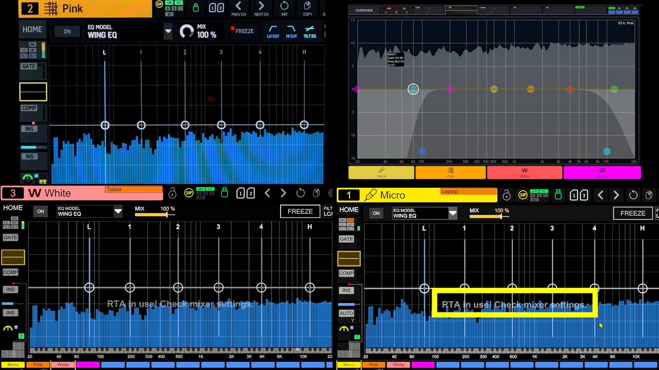The height and width of the screenshot is (370, 659).
Task: Select the LO CUT filter icon
Action: point(273,32)
